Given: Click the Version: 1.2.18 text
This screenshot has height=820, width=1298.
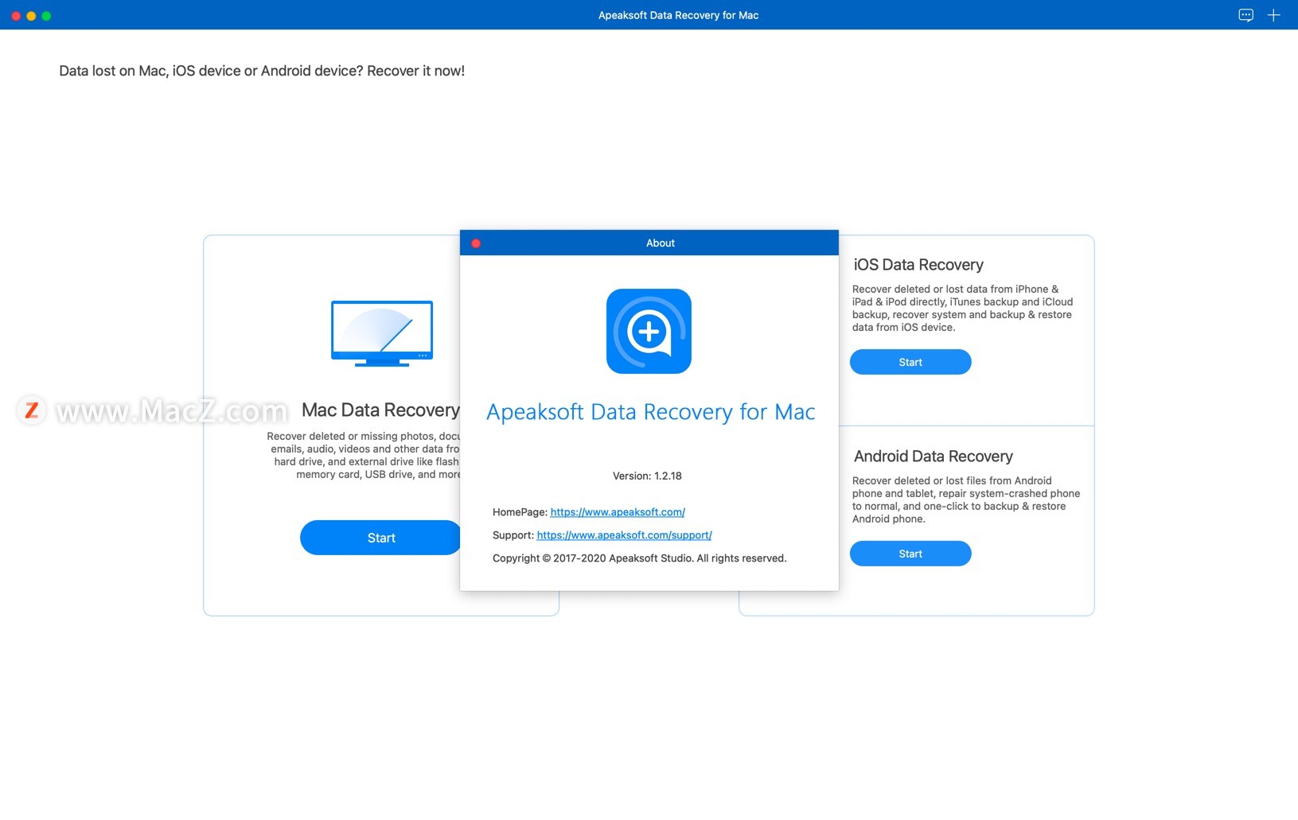Looking at the screenshot, I should coord(647,476).
